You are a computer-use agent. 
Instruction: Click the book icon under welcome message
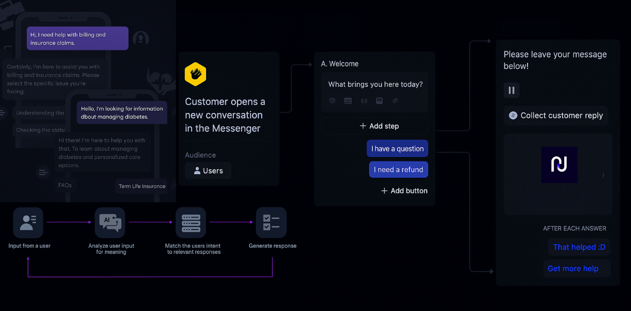pos(364,101)
